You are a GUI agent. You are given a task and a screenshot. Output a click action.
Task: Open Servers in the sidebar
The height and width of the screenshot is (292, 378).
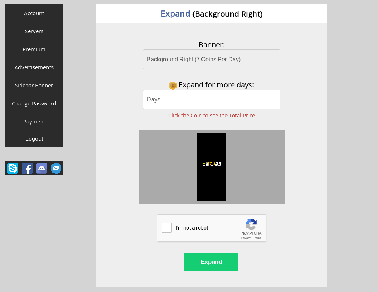[x=34, y=31]
